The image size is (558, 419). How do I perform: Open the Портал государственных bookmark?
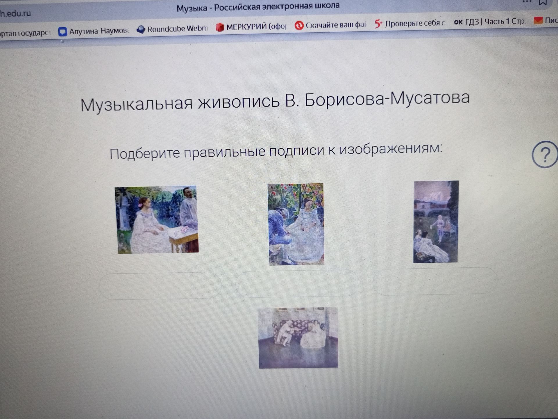(25, 33)
